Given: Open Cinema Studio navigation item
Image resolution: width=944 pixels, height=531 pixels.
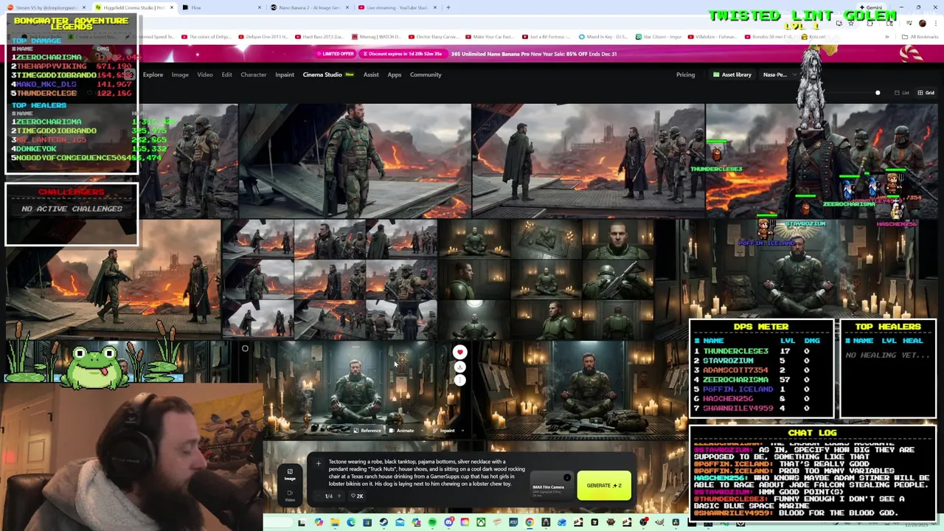Looking at the screenshot, I should point(328,74).
